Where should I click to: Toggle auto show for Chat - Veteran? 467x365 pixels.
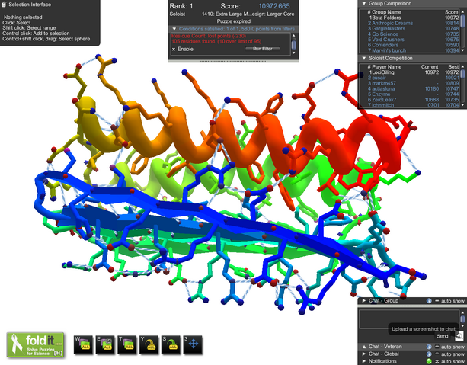437,347
